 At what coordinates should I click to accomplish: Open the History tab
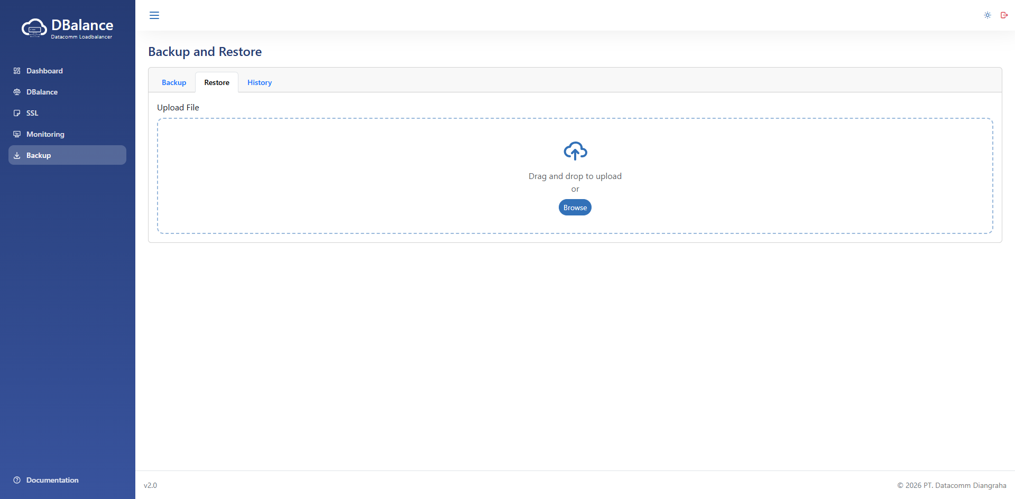260,82
